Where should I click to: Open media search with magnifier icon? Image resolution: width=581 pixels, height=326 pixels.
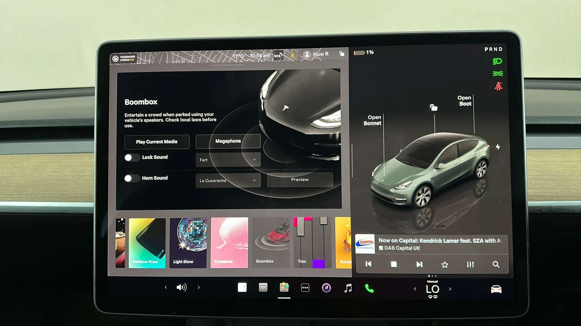pos(496,264)
